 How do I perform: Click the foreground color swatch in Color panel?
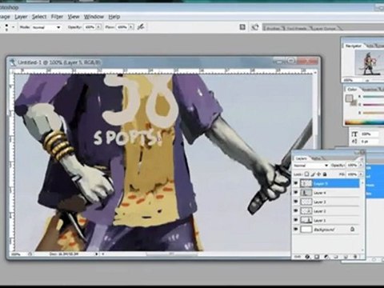pos(349,98)
